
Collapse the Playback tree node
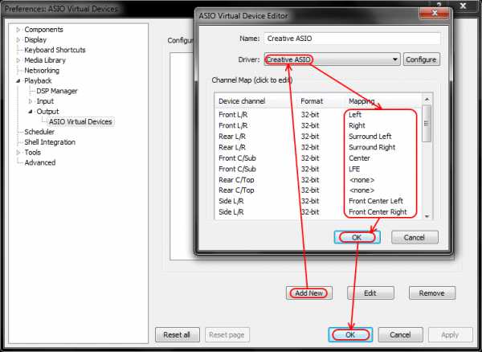(x=18, y=81)
